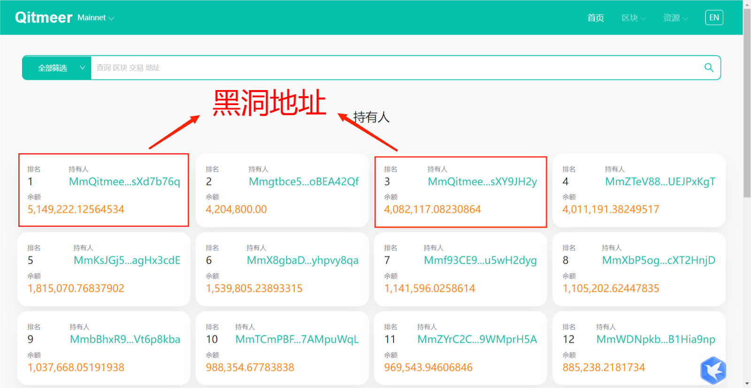
Task: Click balance 1,539,805.23893315
Action: pos(254,288)
